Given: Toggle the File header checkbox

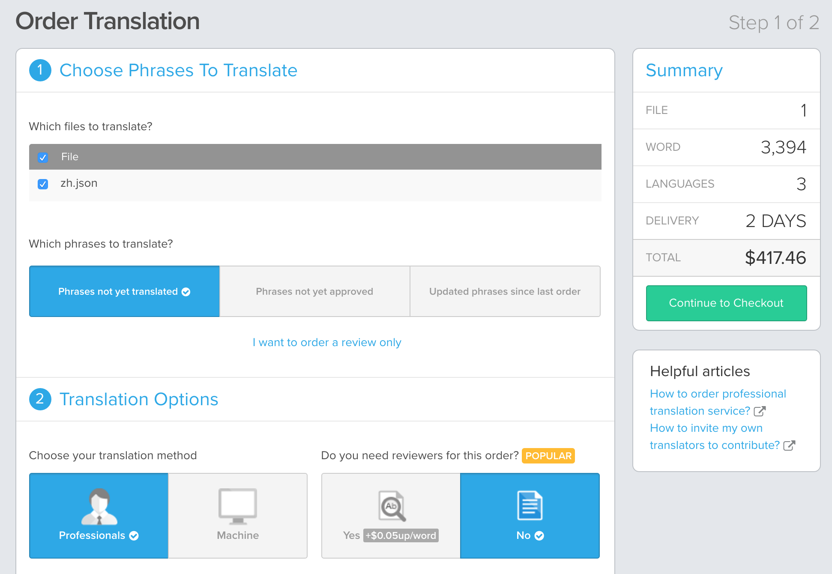Looking at the screenshot, I should (44, 157).
